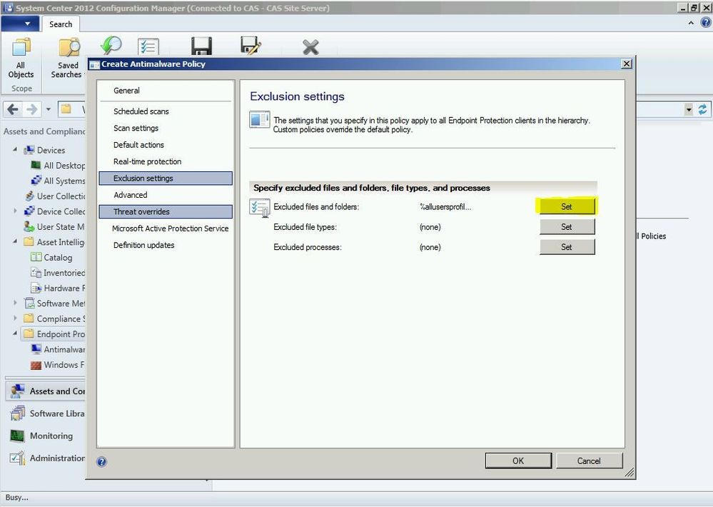Viewport: 713px width, 507px height.
Task: Select the Assets and Compliance workspace
Action: tap(46, 391)
